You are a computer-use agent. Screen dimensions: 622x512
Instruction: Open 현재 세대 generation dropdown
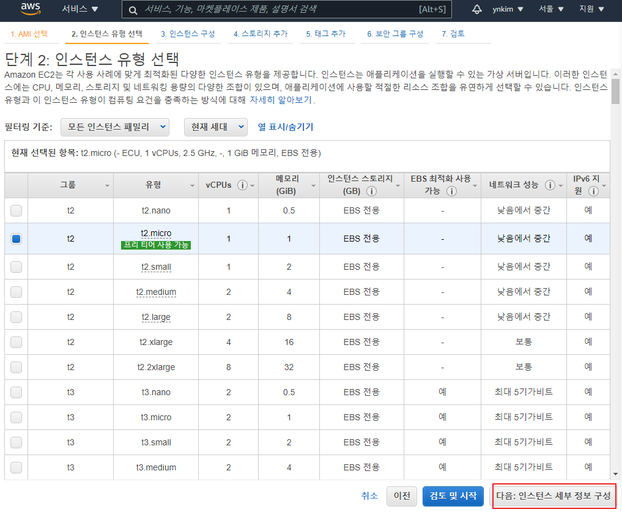216,127
